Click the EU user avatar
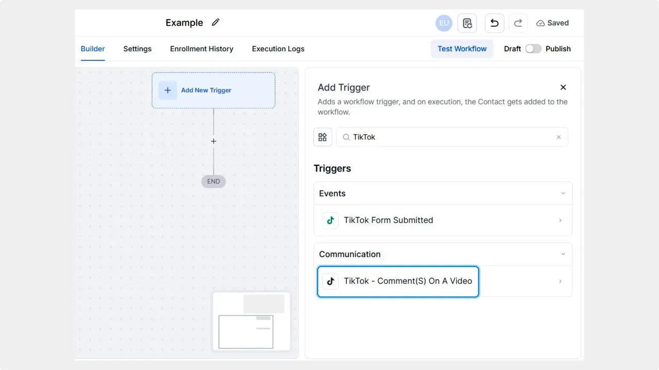This screenshot has width=659, height=370. pyautogui.click(x=443, y=23)
